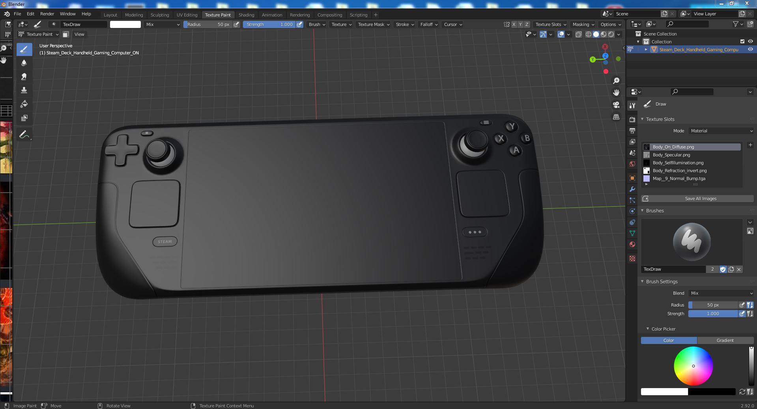
Task: Switch to wireframe viewport shading
Action: 589,34
